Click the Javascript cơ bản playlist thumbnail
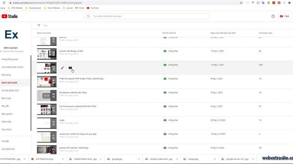The image size is (293, 164). click(x=47, y=137)
